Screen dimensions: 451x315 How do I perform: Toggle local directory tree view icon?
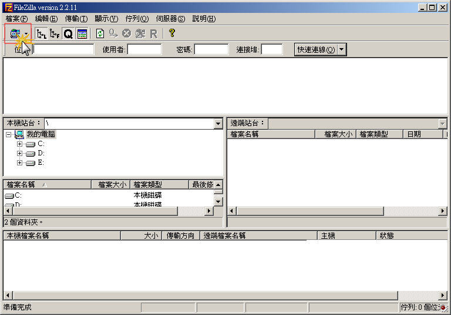pos(42,33)
